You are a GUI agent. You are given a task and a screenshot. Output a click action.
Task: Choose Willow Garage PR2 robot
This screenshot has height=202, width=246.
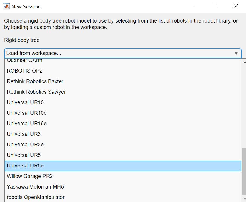pyautogui.click(x=30, y=176)
